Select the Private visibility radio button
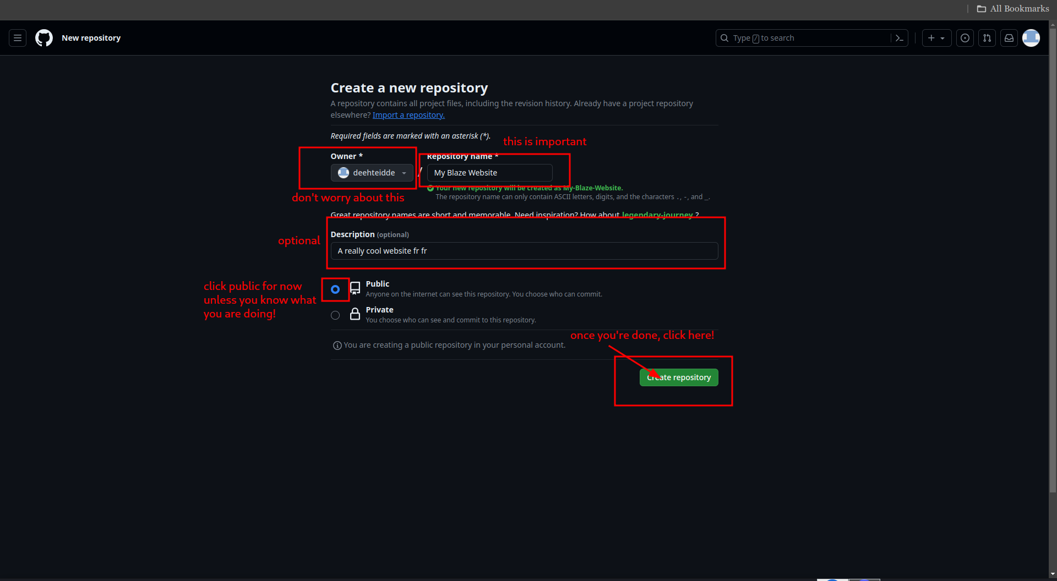The height and width of the screenshot is (581, 1057). [x=335, y=315]
